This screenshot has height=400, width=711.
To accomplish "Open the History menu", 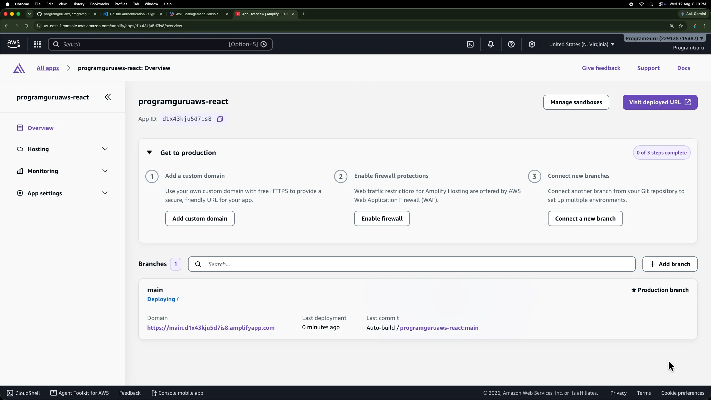I will click(78, 4).
